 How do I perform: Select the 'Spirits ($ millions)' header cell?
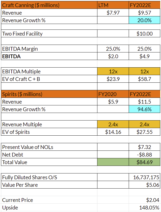pyautogui.click(x=49, y=94)
